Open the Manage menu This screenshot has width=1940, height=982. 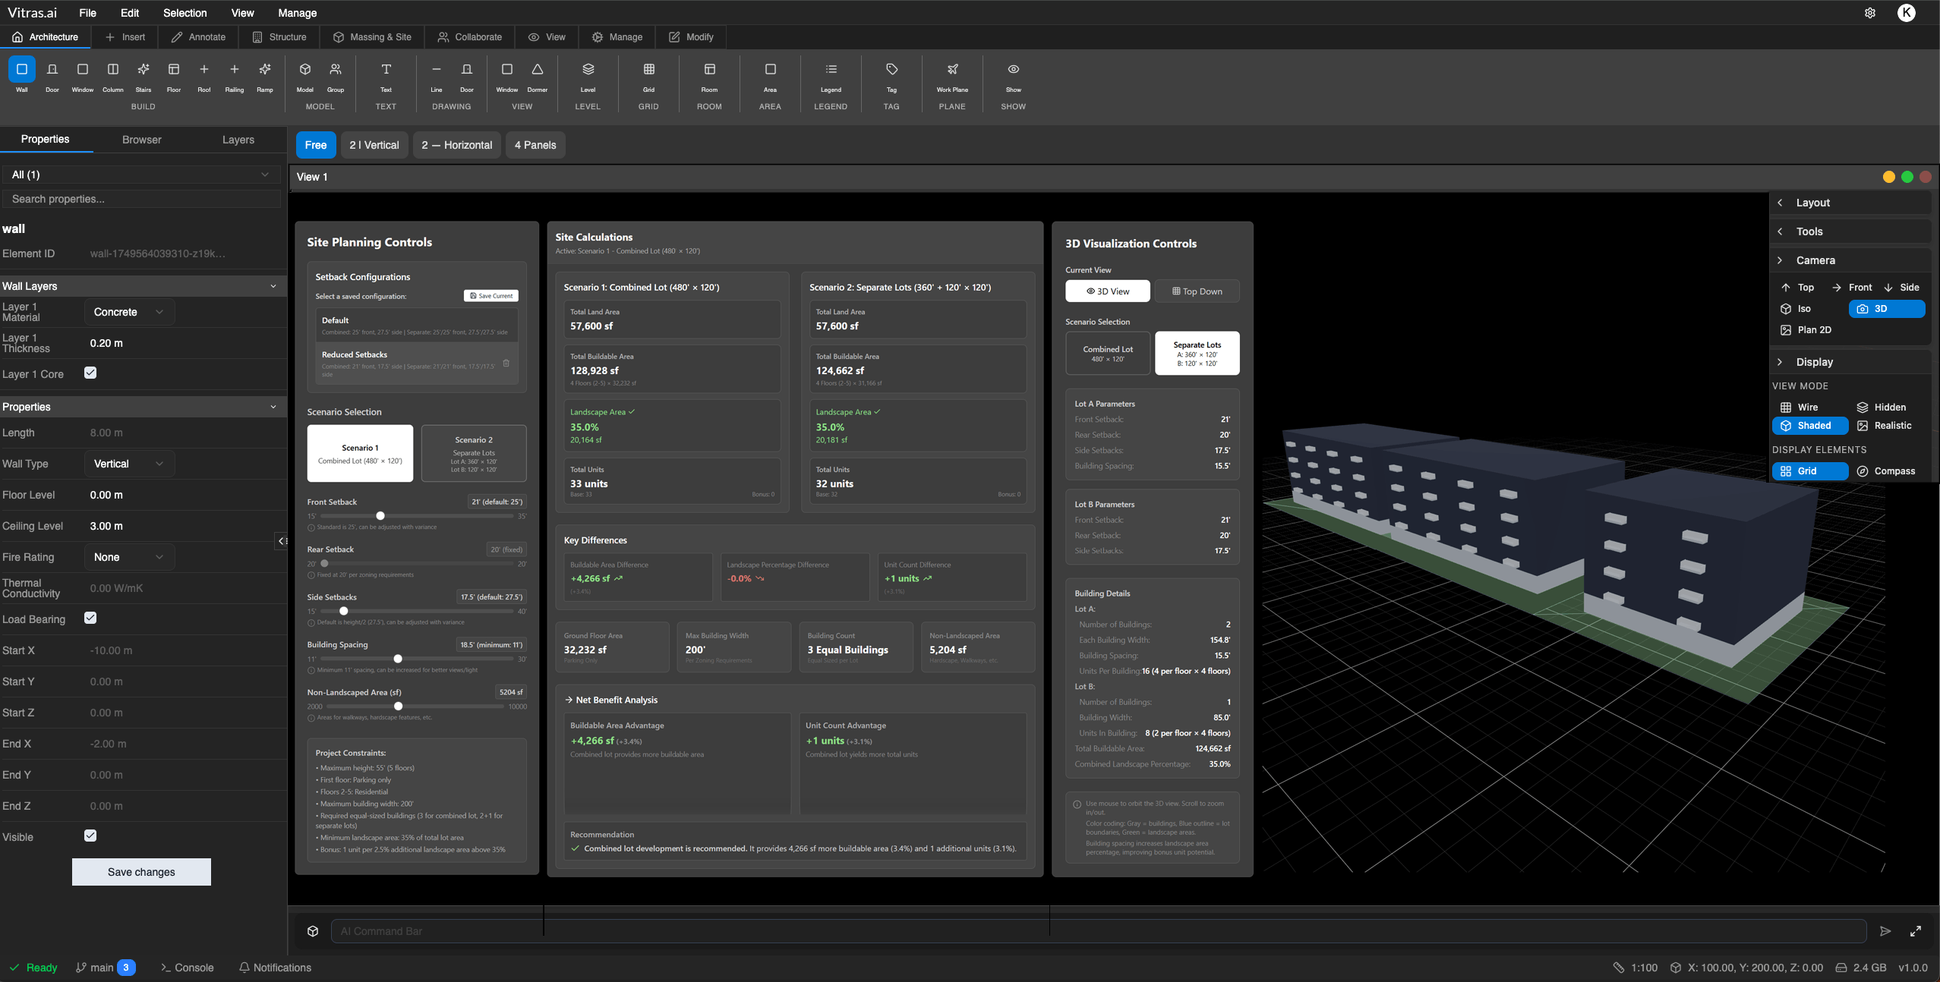pyautogui.click(x=297, y=13)
